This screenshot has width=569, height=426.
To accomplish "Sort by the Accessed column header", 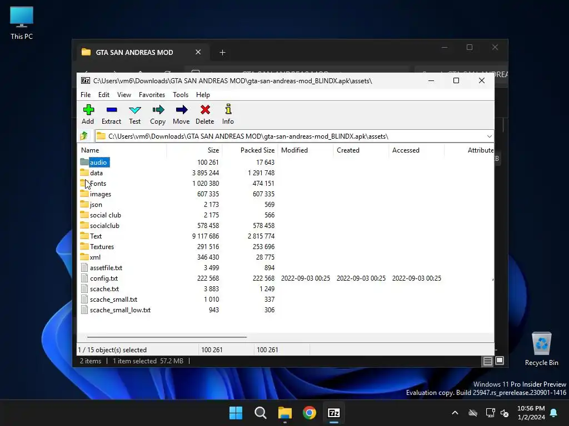I will click(417, 150).
